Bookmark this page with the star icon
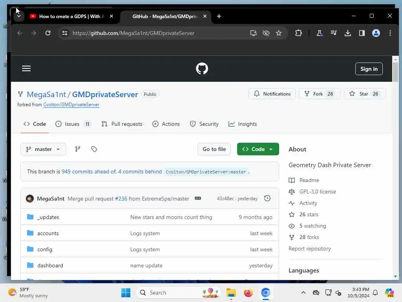Viewport: 402px width, 302px height. [x=279, y=33]
